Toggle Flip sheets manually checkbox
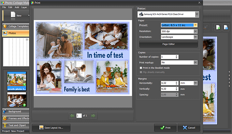232x134 pixels. pyautogui.click(x=141, y=72)
